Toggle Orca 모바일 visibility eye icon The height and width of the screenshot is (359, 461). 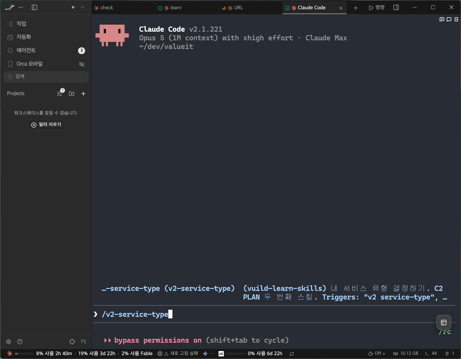(82, 64)
